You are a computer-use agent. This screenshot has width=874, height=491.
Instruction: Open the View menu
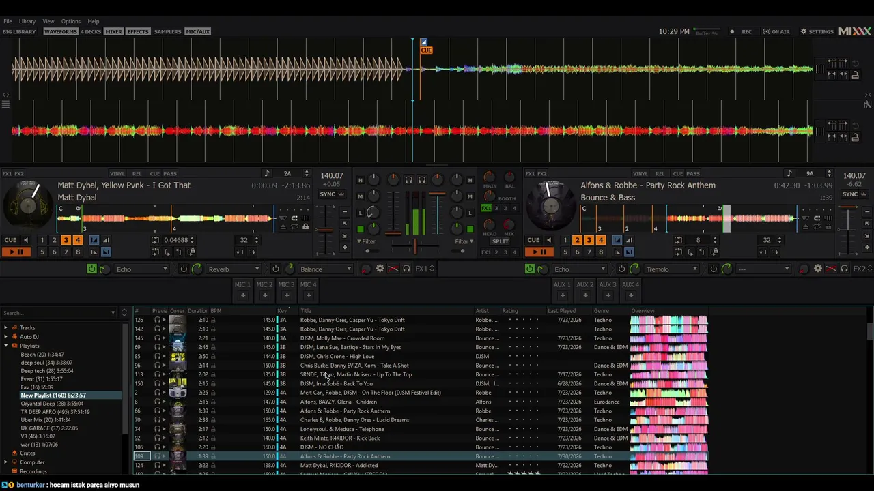coord(48,21)
